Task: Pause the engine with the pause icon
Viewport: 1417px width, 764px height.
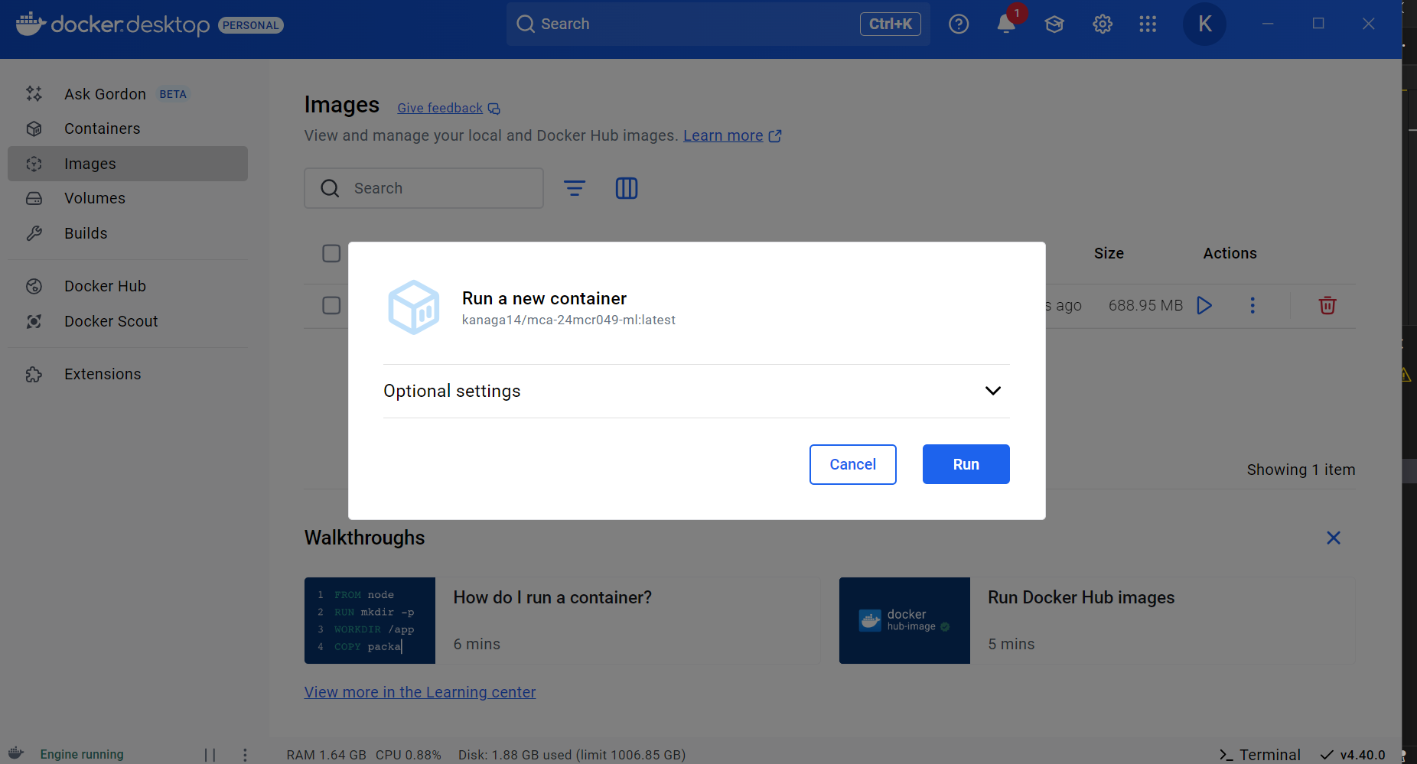Action: 210,755
